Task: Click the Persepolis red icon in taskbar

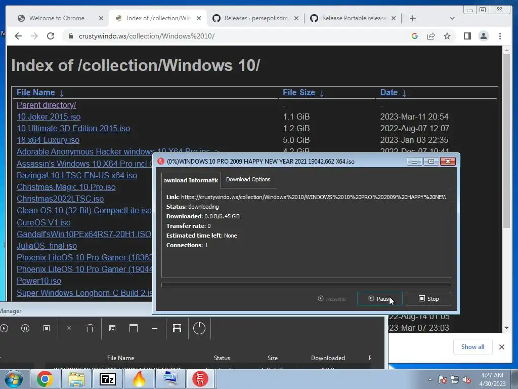Action: (200, 379)
